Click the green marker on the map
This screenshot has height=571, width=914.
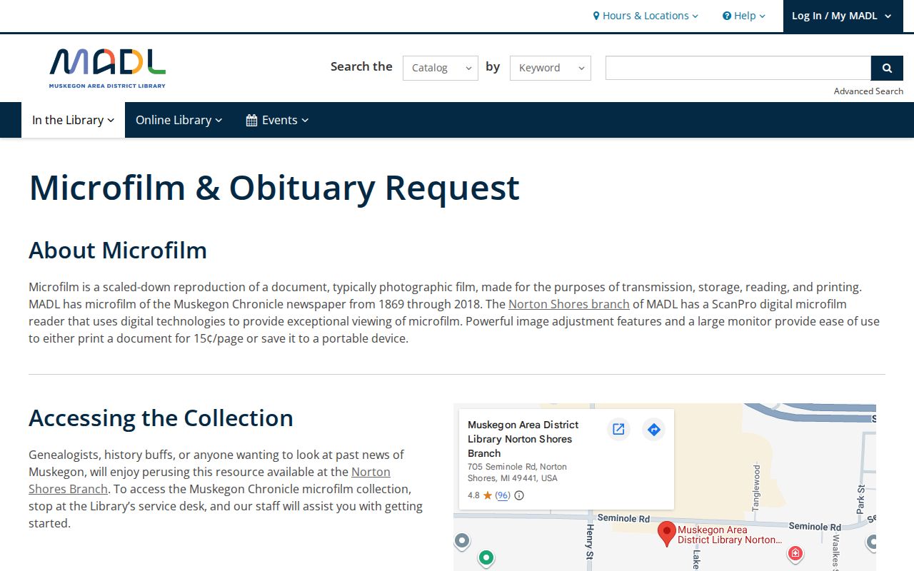[486, 557]
